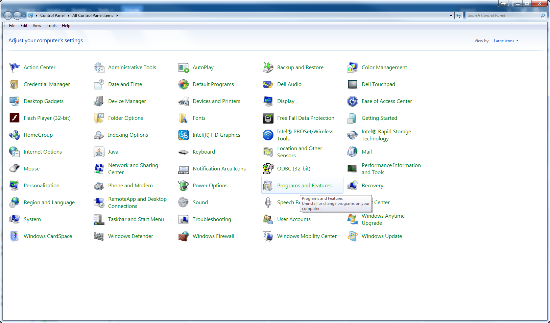Open the Help menu
The width and height of the screenshot is (550, 323).
click(x=66, y=26)
